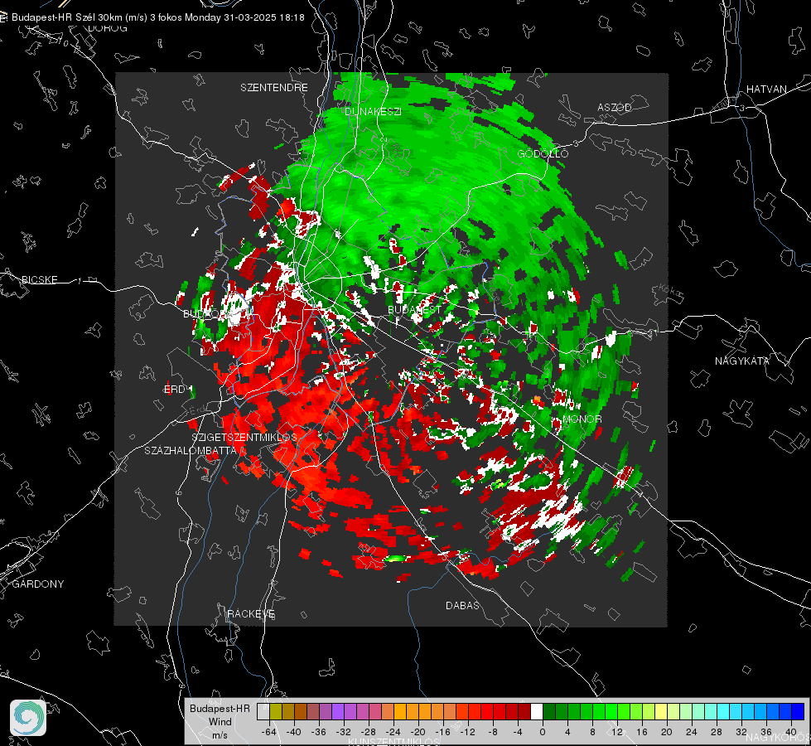Click the DUNAKESZI town label
The height and width of the screenshot is (746, 811).
click(x=373, y=111)
